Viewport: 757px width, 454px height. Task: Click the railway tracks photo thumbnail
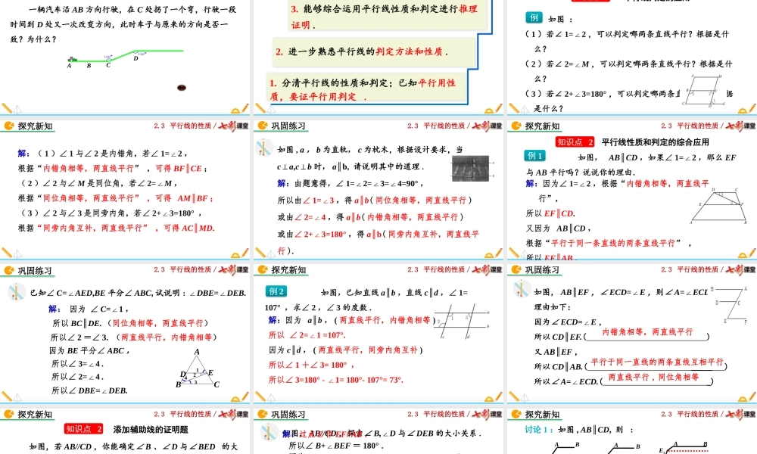point(470,168)
